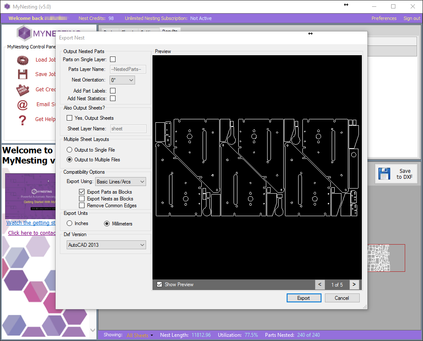The height and width of the screenshot is (341, 423).
Task: Open Get Credits via the puzzle piece icon
Action: tap(24, 90)
